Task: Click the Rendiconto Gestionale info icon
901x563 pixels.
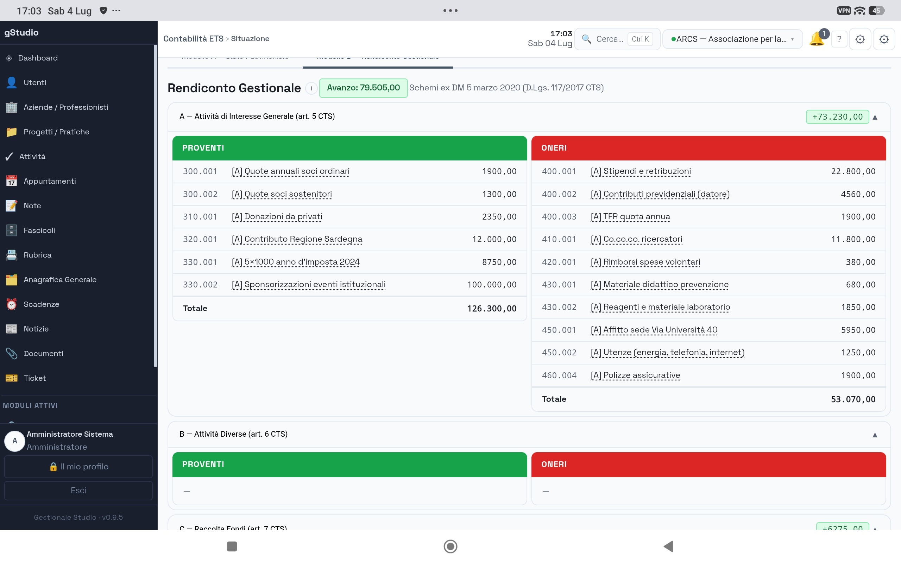Action: pyautogui.click(x=311, y=88)
